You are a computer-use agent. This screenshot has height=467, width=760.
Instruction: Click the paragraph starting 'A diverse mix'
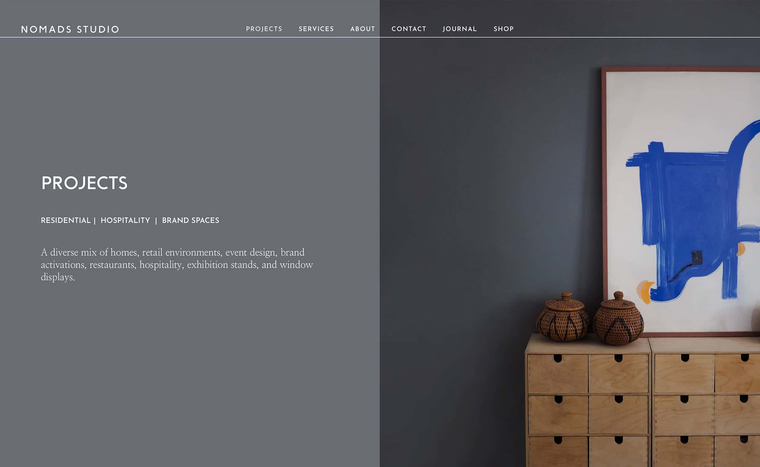[x=177, y=265]
